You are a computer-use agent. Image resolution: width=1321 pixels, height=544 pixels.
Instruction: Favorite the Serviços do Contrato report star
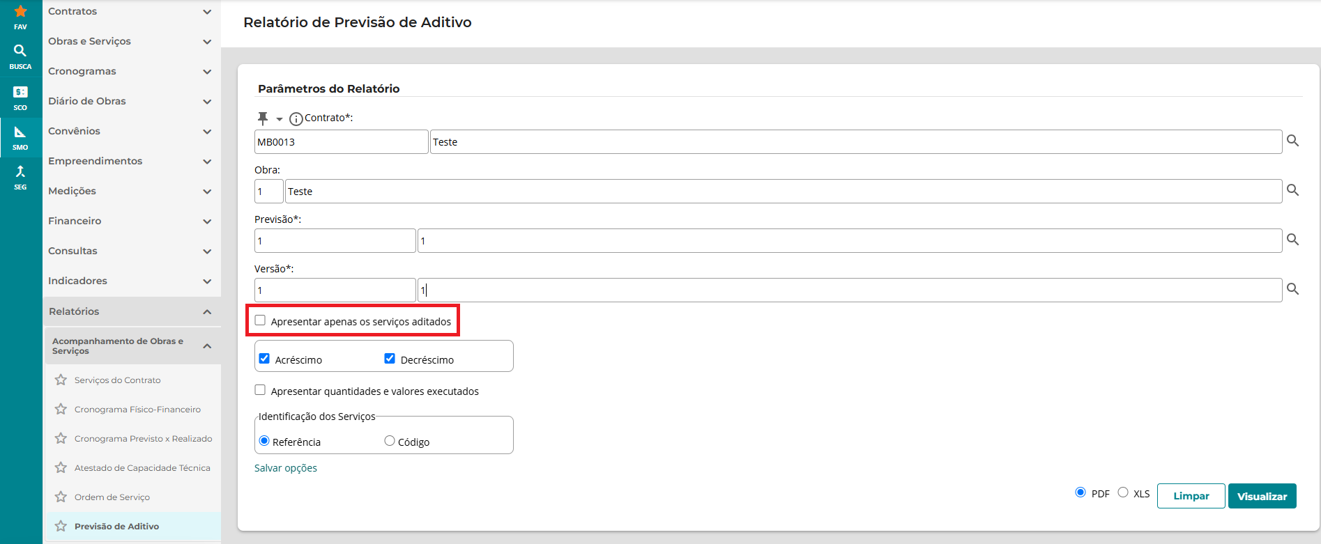click(61, 380)
